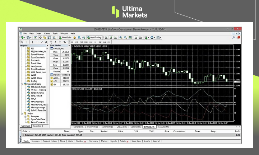The image size is (259, 155).
Task: Switch the chart to line chart type
Action: coord(115,38)
